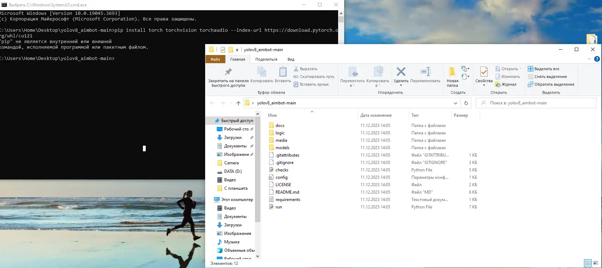Open Properties with the checkmark icon

pos(484,72)
